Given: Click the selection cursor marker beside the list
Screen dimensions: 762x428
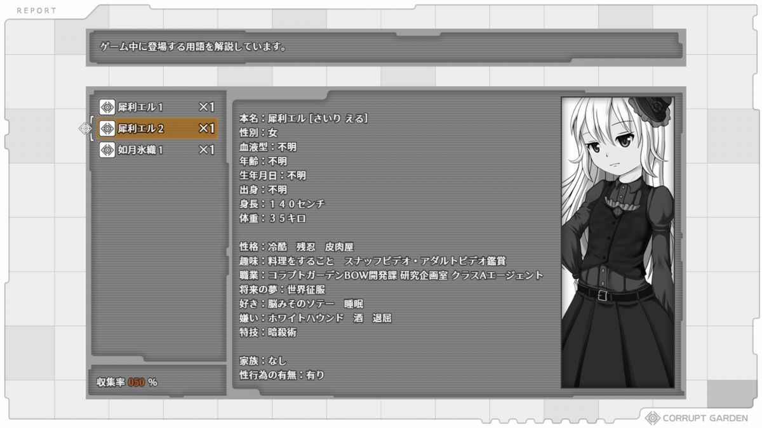Looking at the screenshot, I should click(86, 129).
